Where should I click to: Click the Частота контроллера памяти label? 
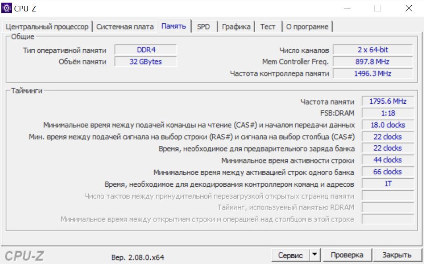coord(279,74)
